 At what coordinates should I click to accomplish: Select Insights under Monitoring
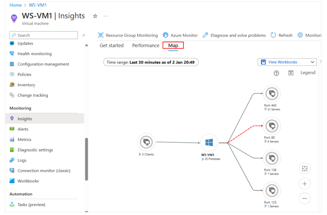click(45, 119)
